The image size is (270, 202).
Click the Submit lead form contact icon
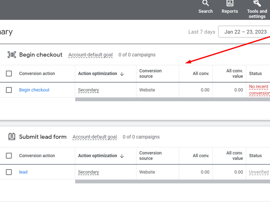[12, 137]
